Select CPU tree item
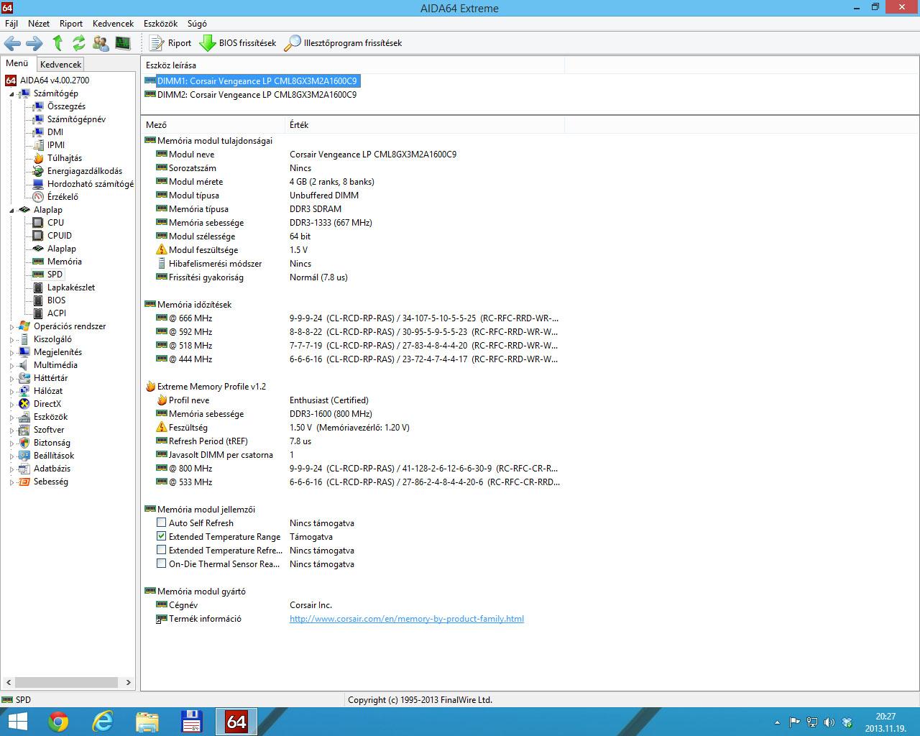 pos(55,223)
